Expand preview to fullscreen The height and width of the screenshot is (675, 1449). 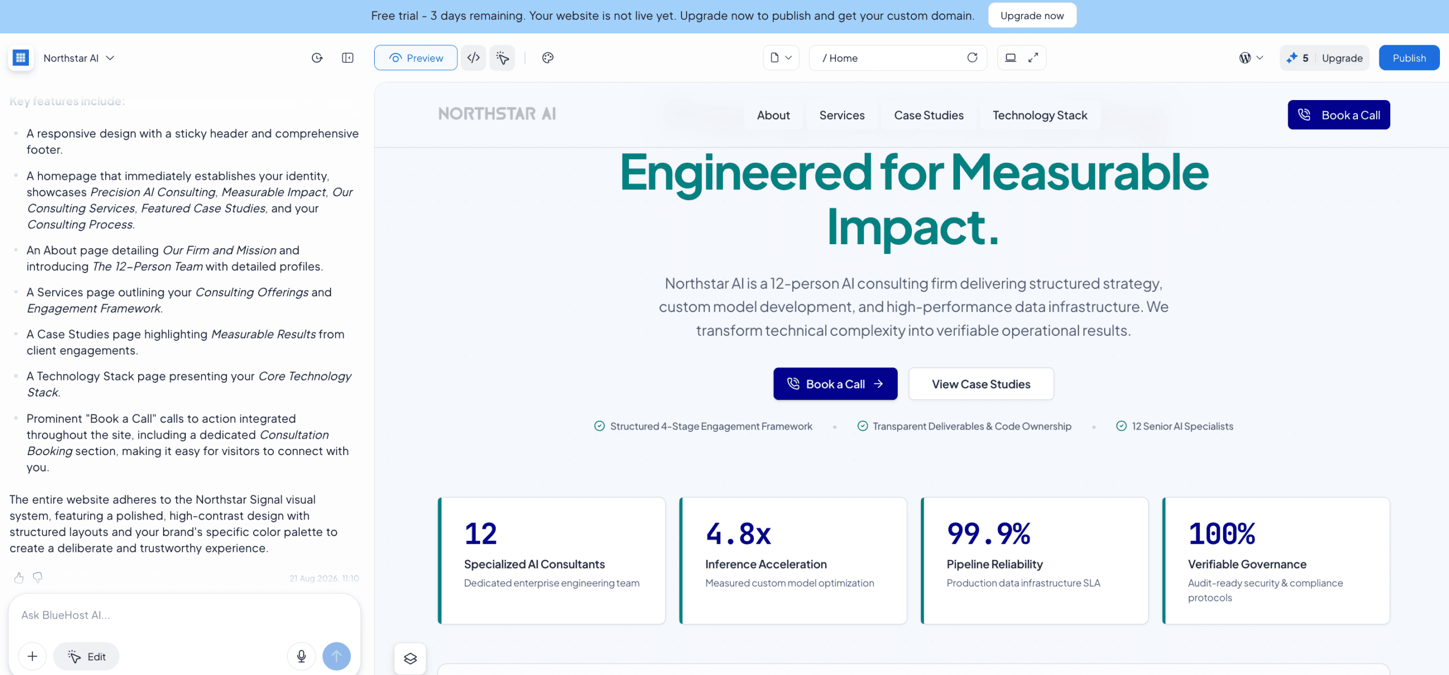tap(1034, 58)
